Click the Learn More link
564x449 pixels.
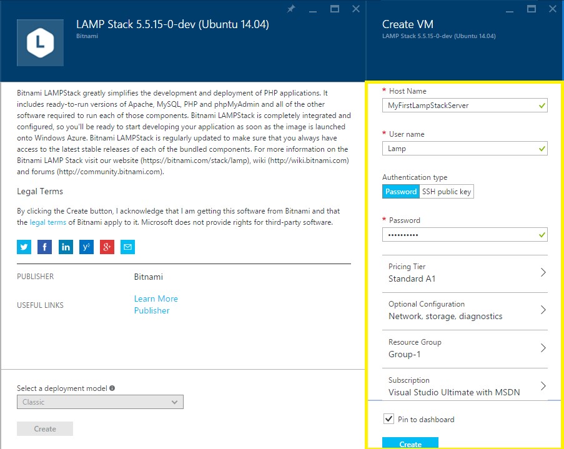[x=156, y=299]
